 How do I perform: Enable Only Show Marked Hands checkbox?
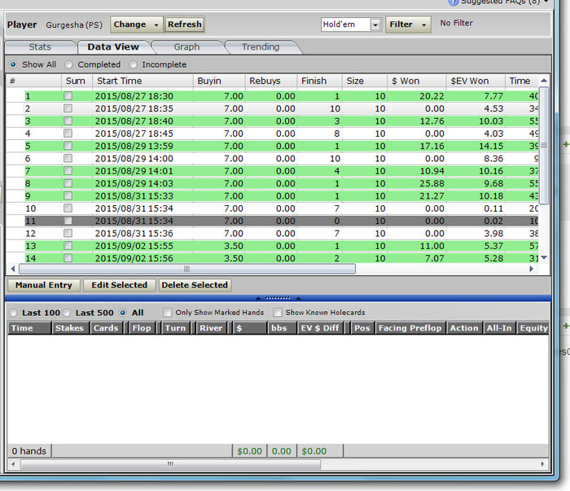167,313
